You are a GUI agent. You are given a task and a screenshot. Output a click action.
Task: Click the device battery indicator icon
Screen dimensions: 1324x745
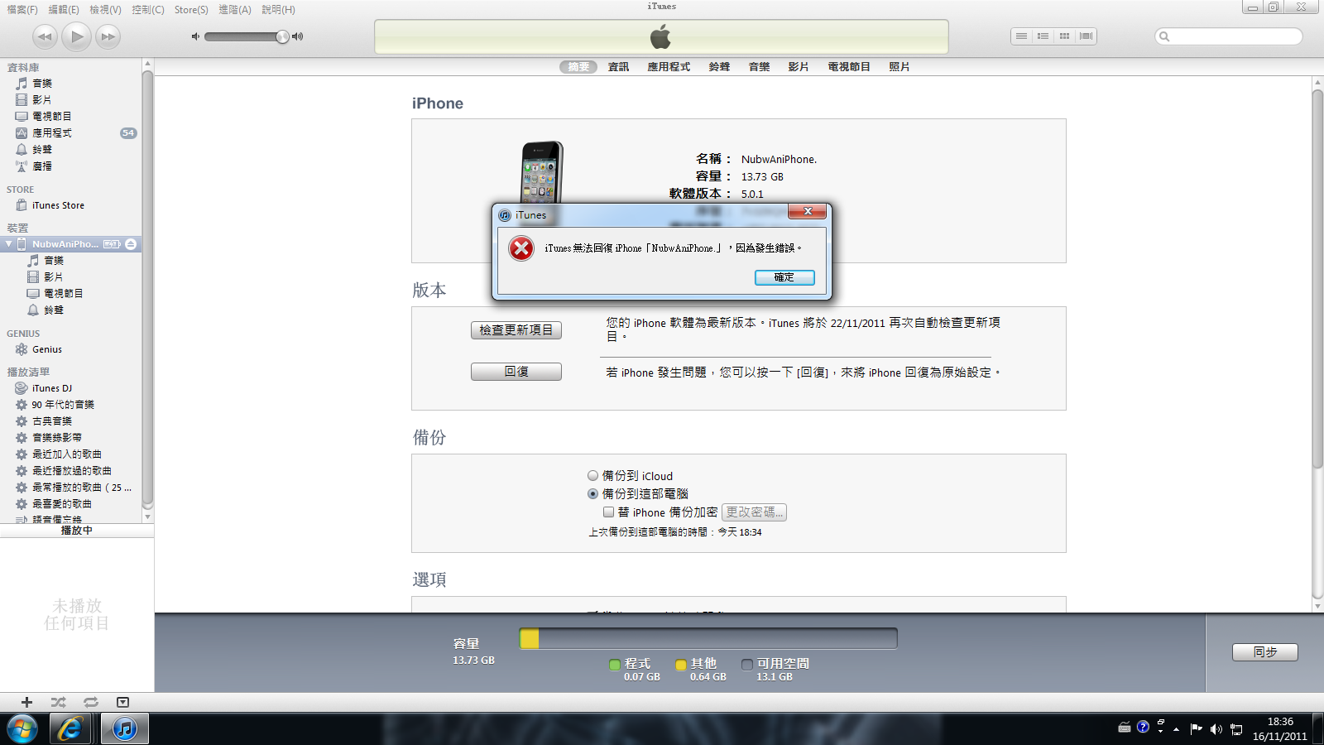(x=112, y=244)
